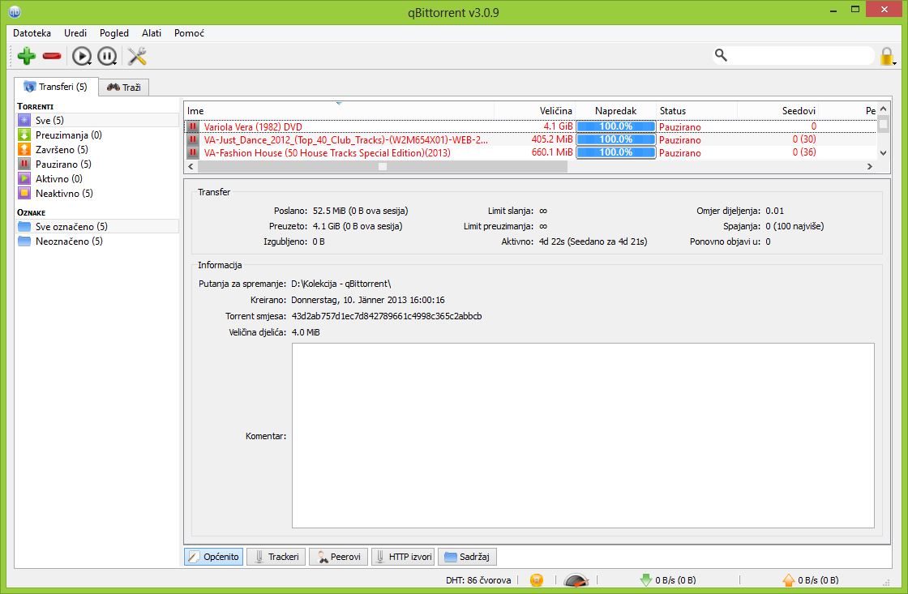The image size is (908, 594).
Task: Select the Sve označeno (5) label
Action: (x=97, y=226)
